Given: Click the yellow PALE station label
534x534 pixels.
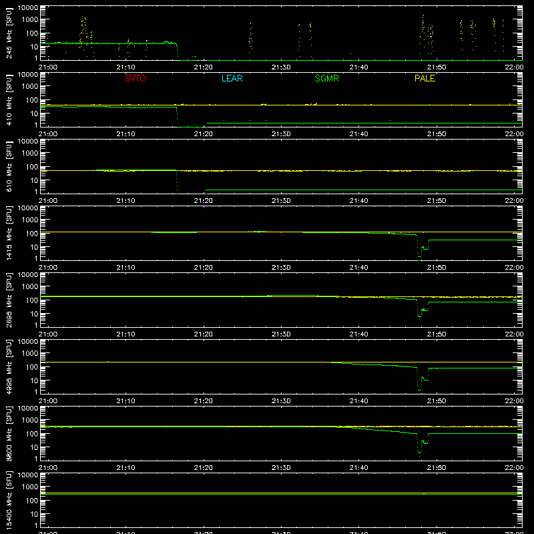Looking at the screenshot, I should click(425, 78).
